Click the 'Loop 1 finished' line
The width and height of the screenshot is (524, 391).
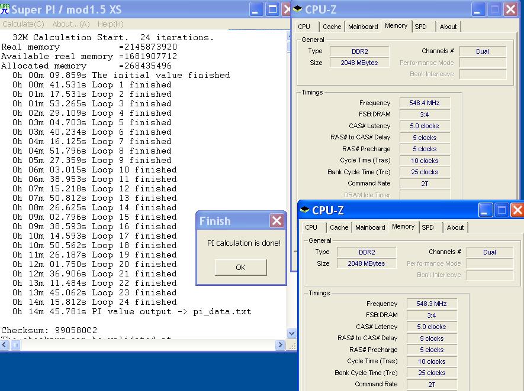click(92, 84)
